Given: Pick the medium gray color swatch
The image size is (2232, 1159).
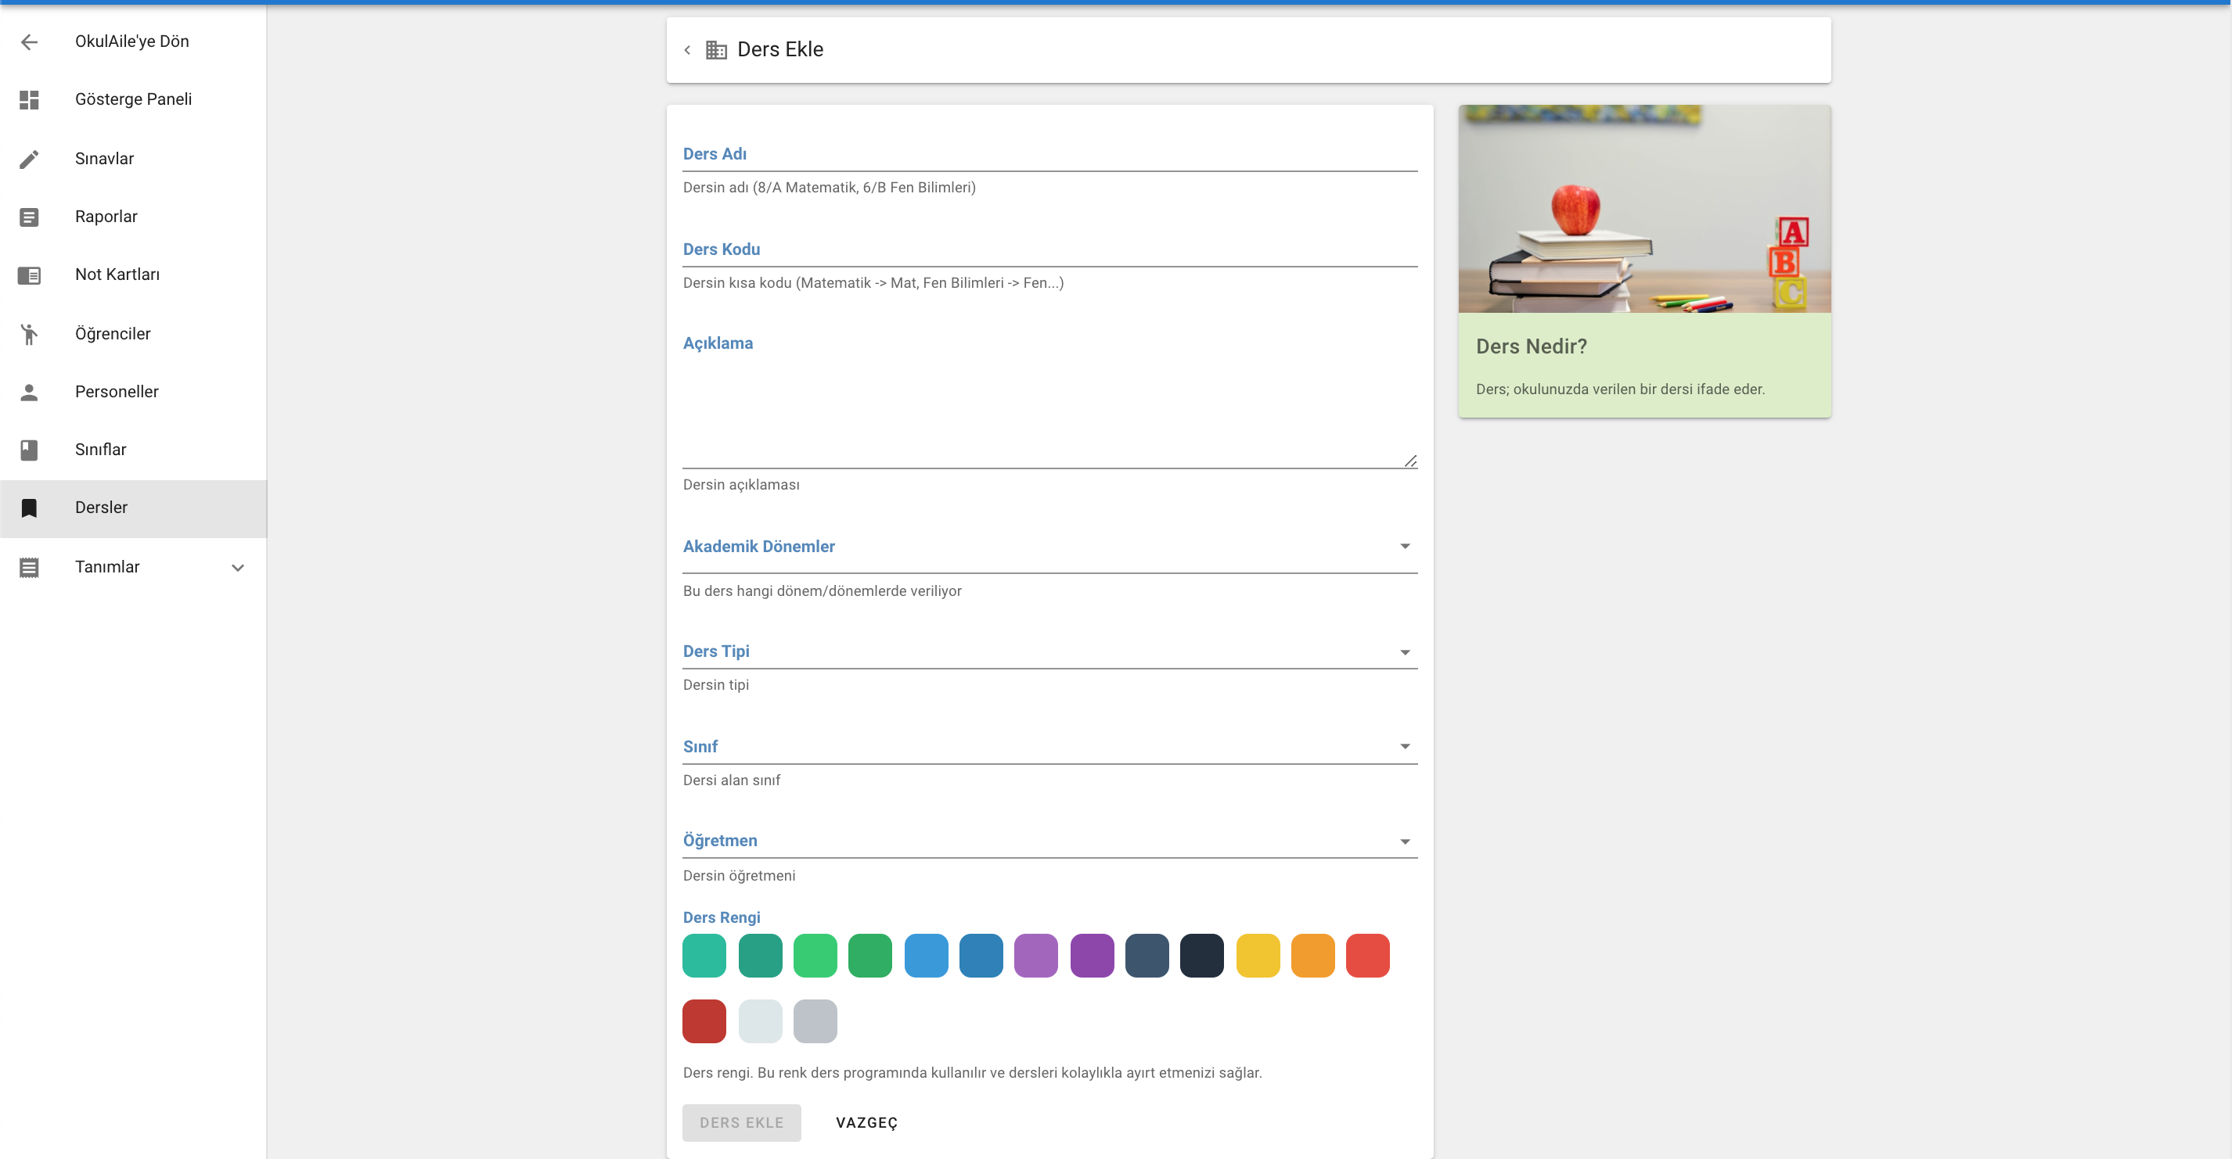Looking at the screenshot, I should pyautogui.click(x=815, y=1021).
